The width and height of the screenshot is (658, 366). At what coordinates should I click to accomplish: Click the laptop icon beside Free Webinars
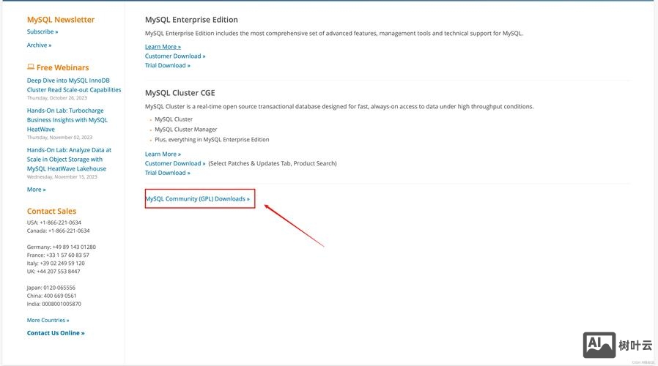click(x=31, y=67)
